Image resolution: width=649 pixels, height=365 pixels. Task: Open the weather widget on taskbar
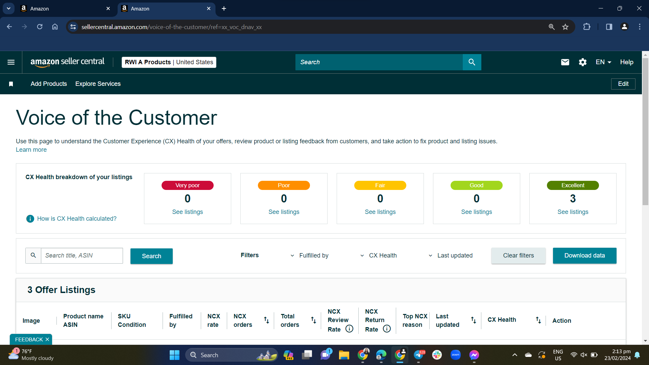(31, 355)
